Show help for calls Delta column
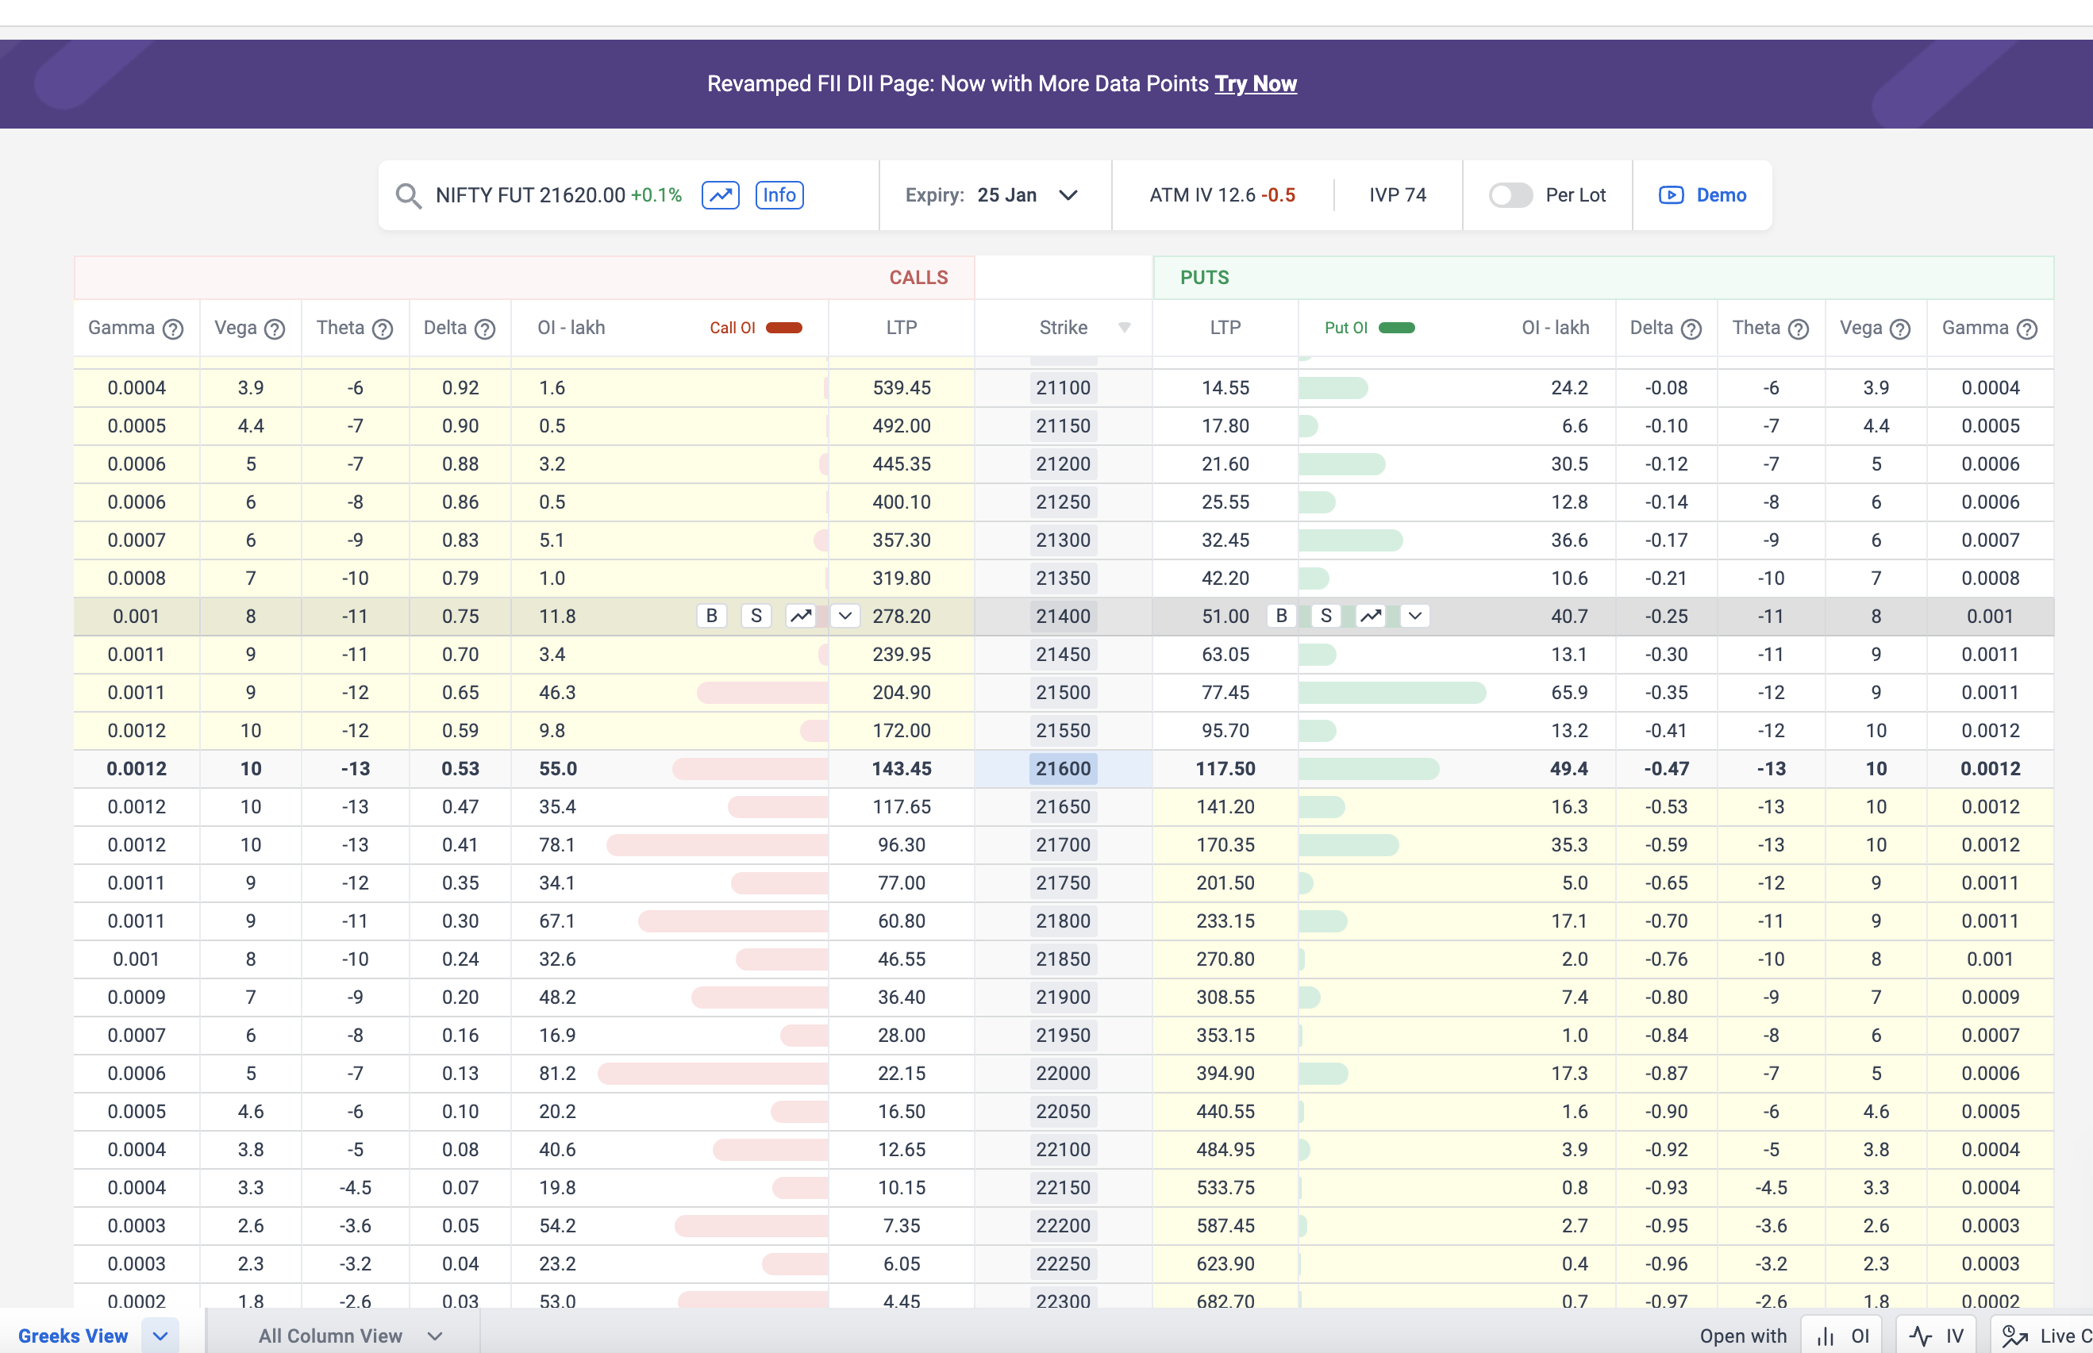Image resolution: width=2093 pixels, height=1353 pixels. click(x=485, y=329)
